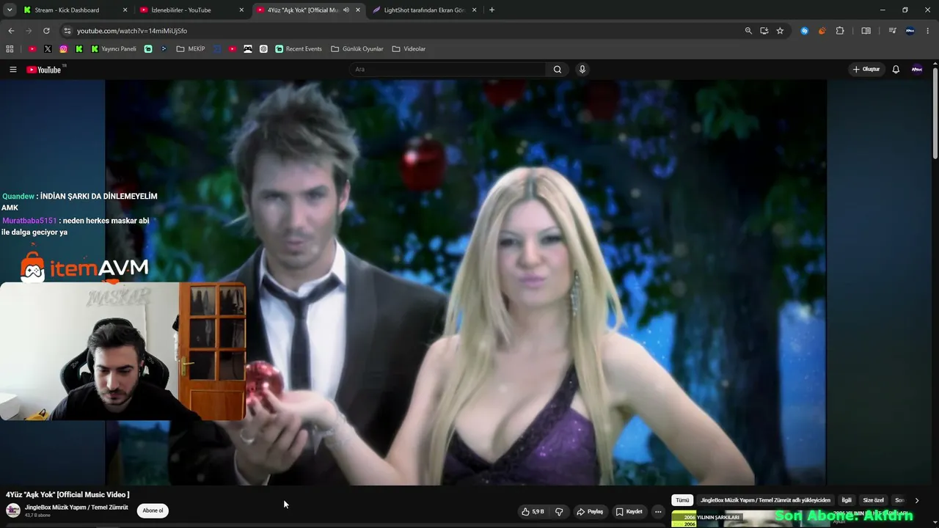Reload the current page

click(x=46, y=31)
